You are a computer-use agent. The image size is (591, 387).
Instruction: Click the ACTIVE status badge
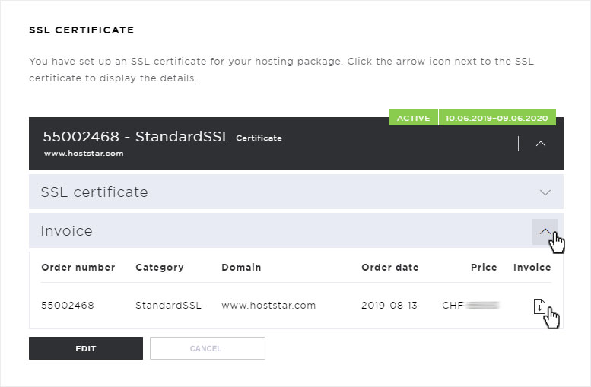pyautogui.click(x=414, y=118)
